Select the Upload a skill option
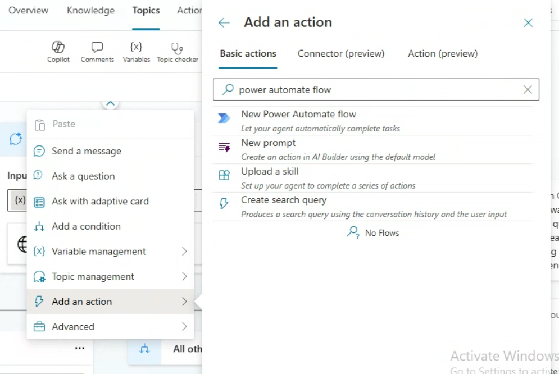Image resolution: width=559 pixels, height=374 pixels. (270, 172)
